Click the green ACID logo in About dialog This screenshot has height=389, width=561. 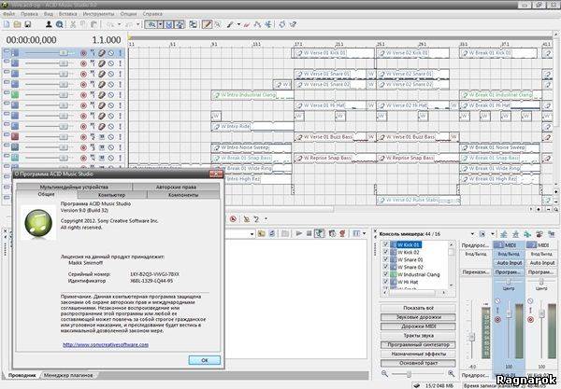pyautogui.click(x=38, y=222)
